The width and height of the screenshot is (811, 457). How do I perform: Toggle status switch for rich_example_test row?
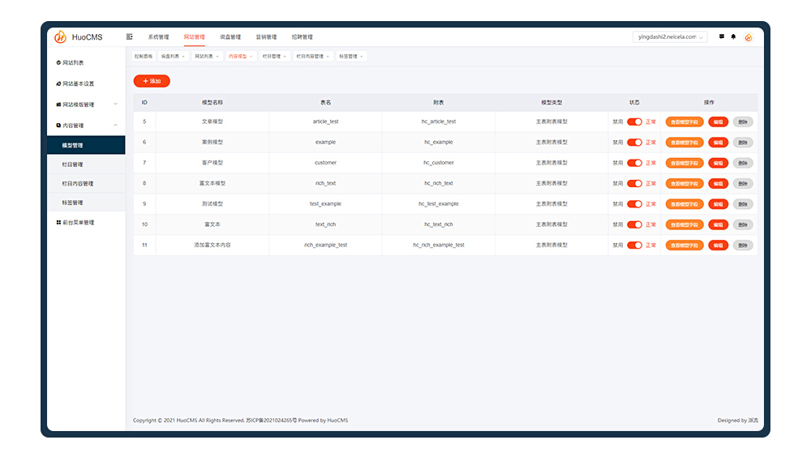(635, 245)
